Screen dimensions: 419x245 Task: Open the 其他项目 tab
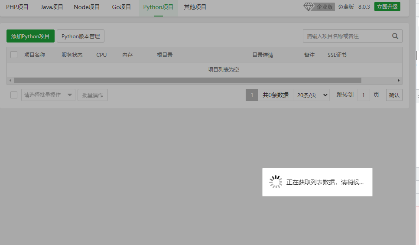195,7
